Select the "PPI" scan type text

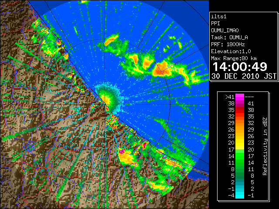pyautogui.click(x=215, y=24)
